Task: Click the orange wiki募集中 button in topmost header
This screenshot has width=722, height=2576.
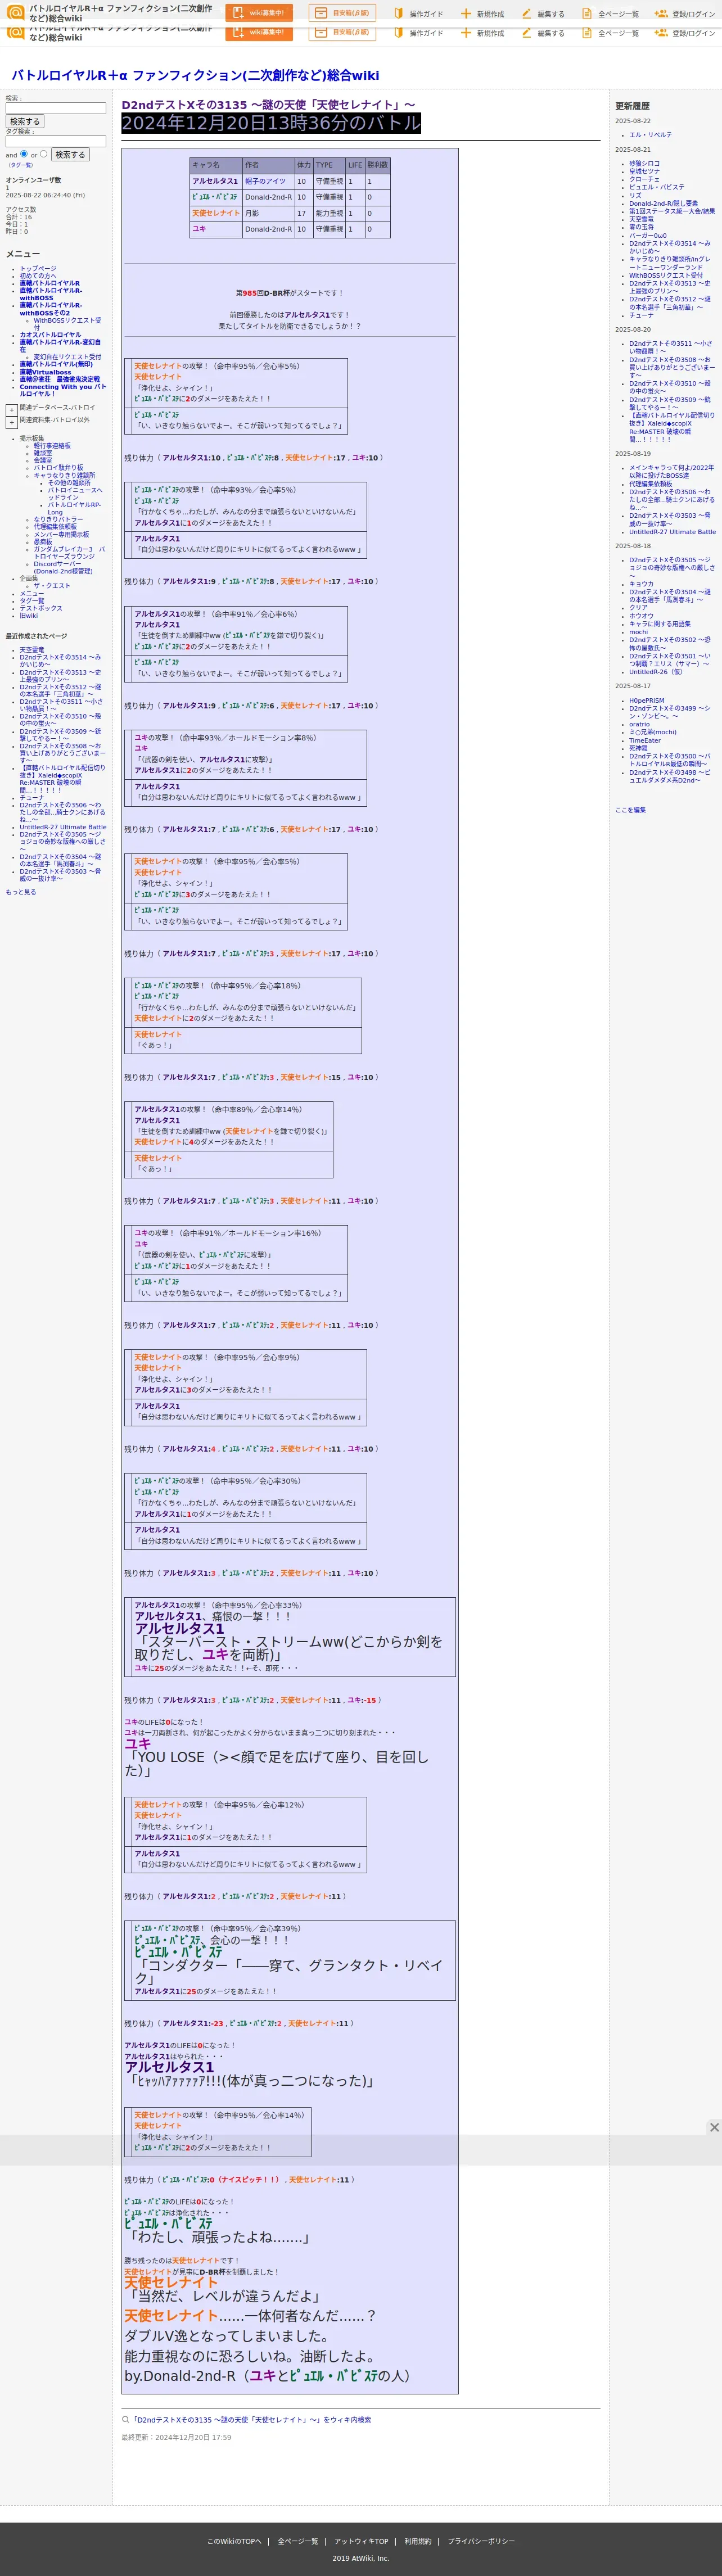Action: (259, 13)
